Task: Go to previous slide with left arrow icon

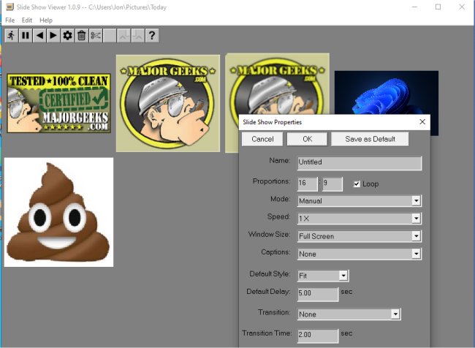Action: (39, 36)
